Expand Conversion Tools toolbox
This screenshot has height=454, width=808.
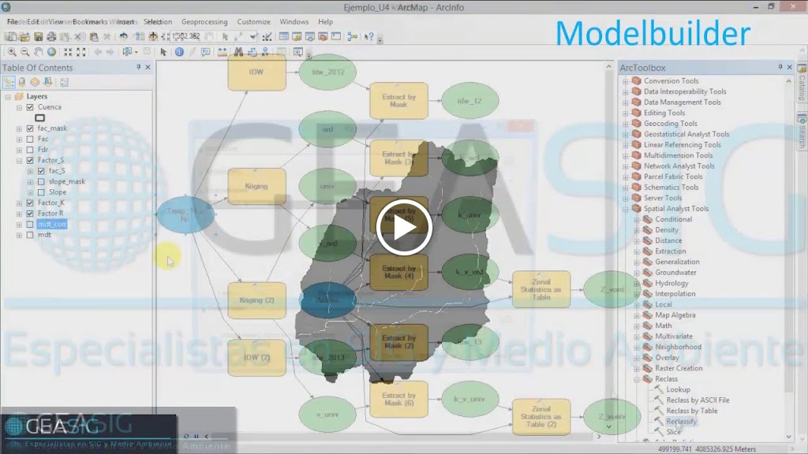pos(625,81)
